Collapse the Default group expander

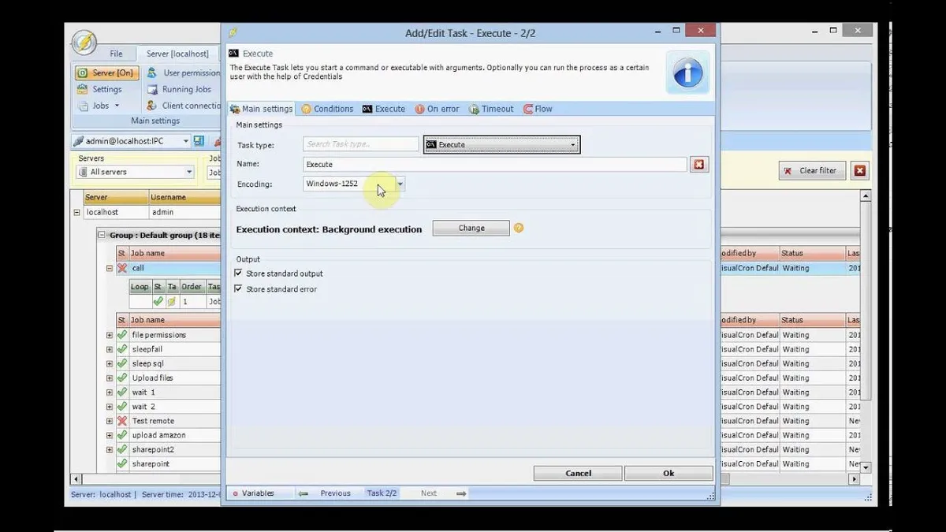(x=102, y=235)
